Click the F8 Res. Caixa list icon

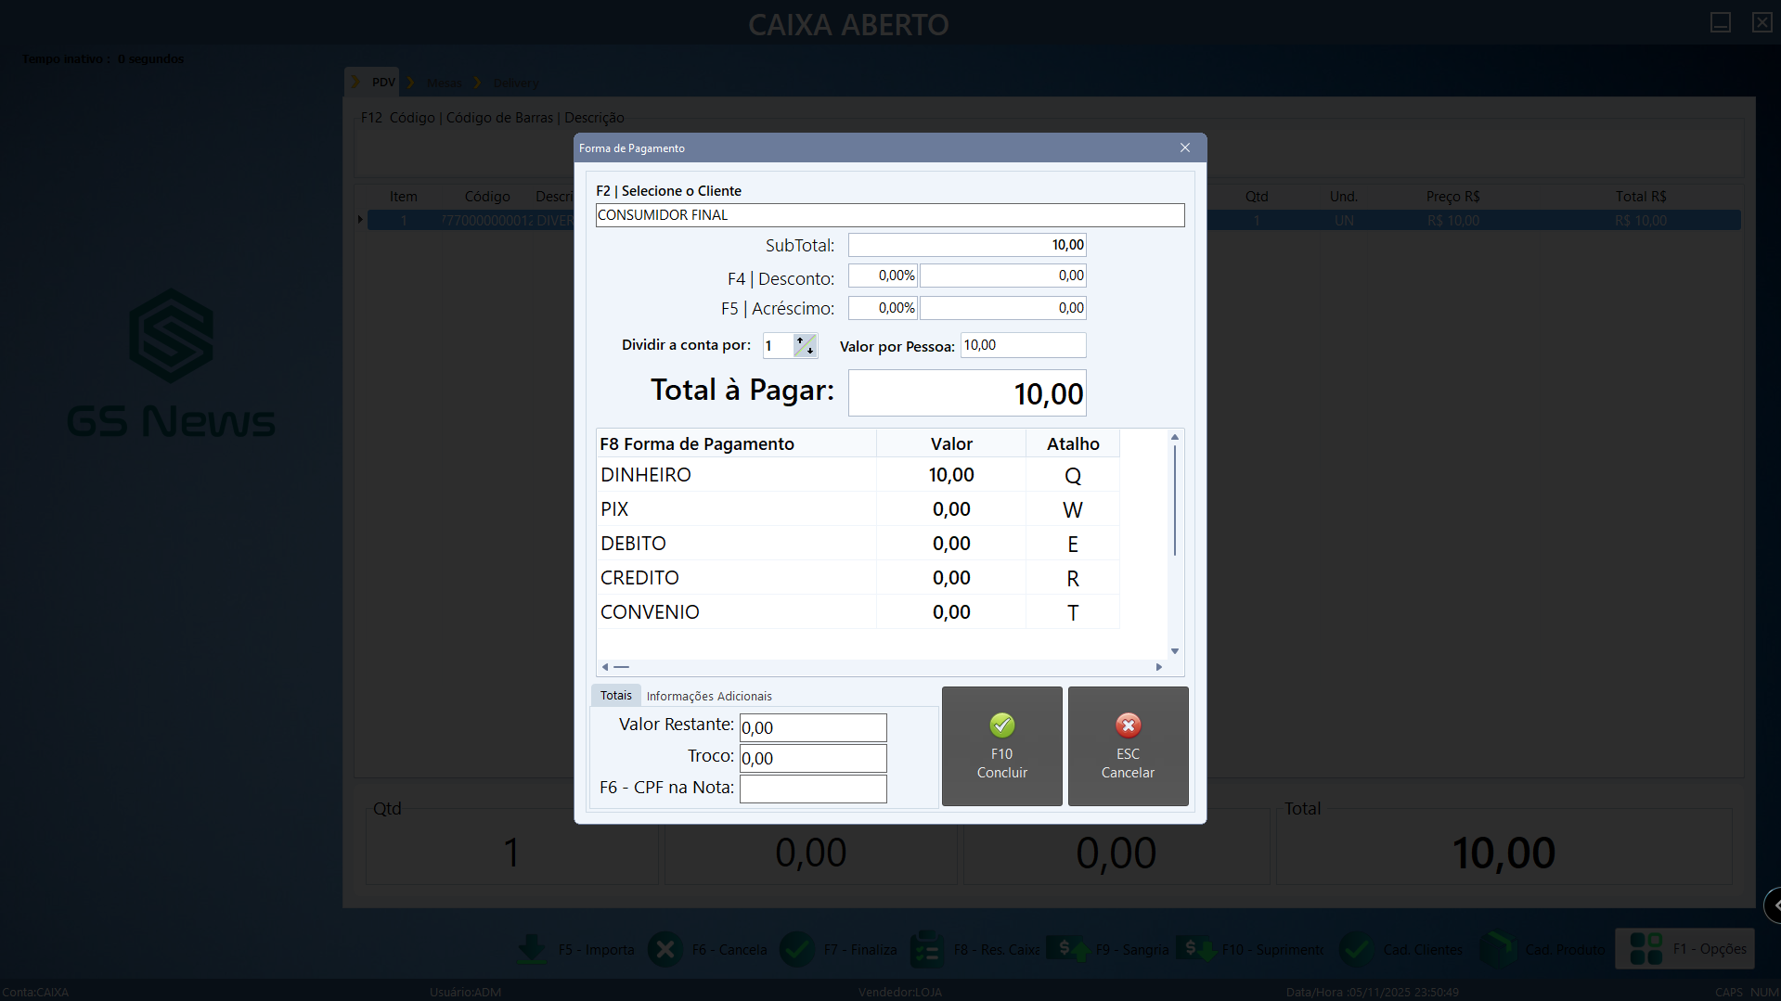927,949
